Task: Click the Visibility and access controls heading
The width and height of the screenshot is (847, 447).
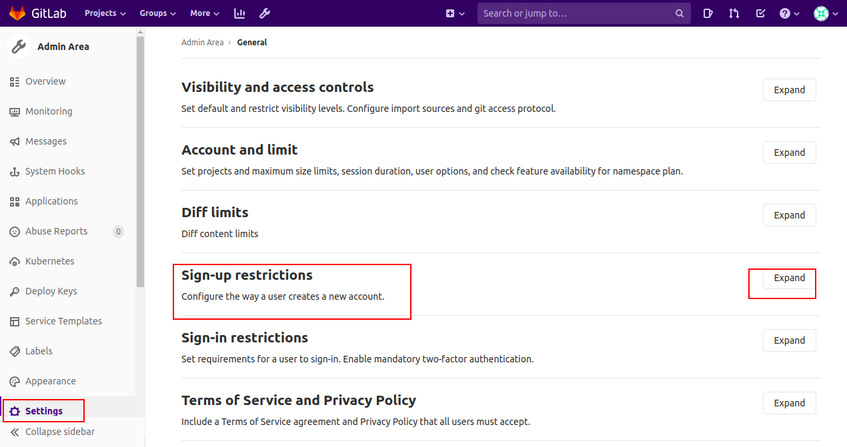Action: (x=277, y=87)
